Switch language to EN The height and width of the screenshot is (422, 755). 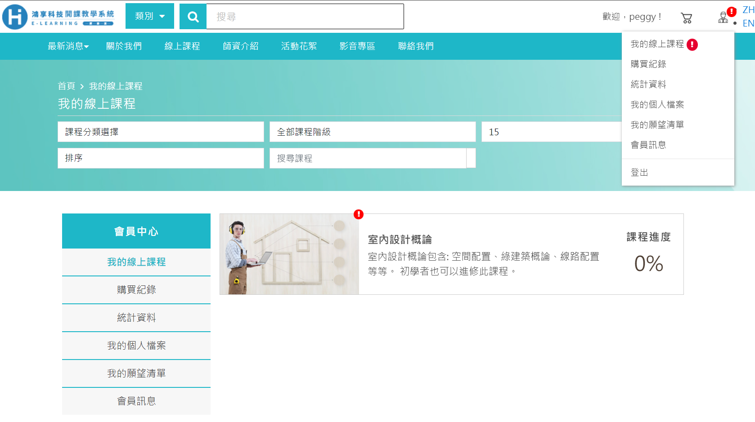click(x=748, y=23)
